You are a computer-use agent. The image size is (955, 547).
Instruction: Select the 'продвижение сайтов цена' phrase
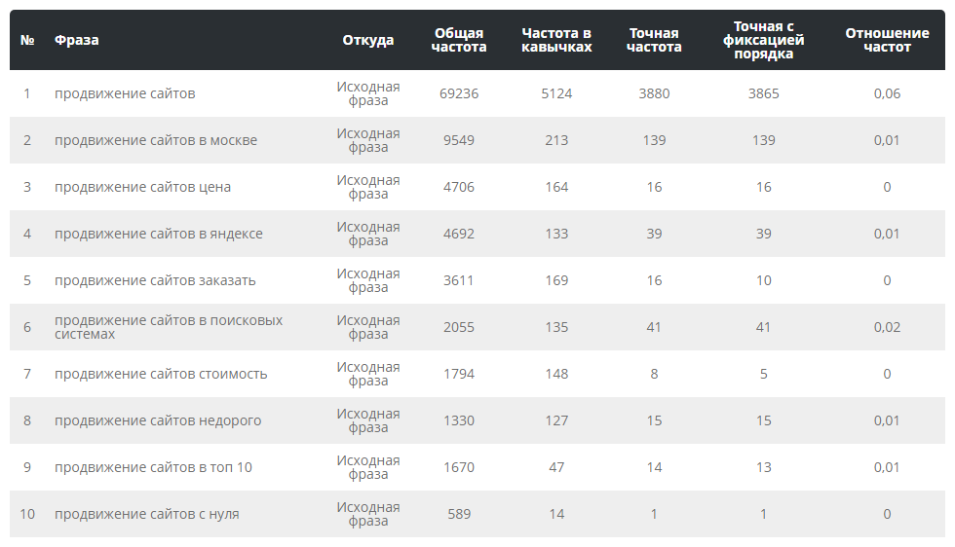[142, 187]
